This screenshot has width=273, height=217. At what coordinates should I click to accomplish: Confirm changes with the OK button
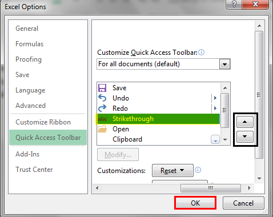(195, 203)
